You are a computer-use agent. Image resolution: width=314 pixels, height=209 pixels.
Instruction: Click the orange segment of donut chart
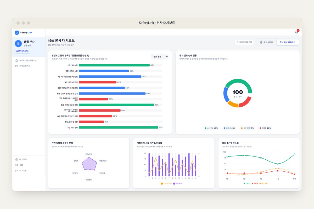233,104
